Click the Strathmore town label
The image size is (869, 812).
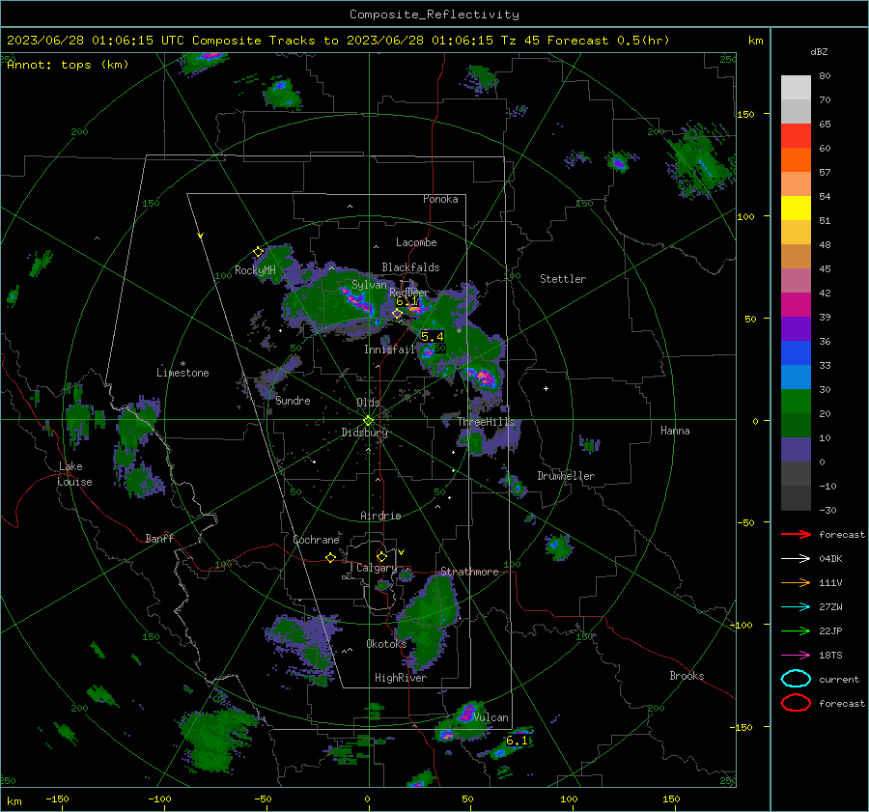click(469, 572)
